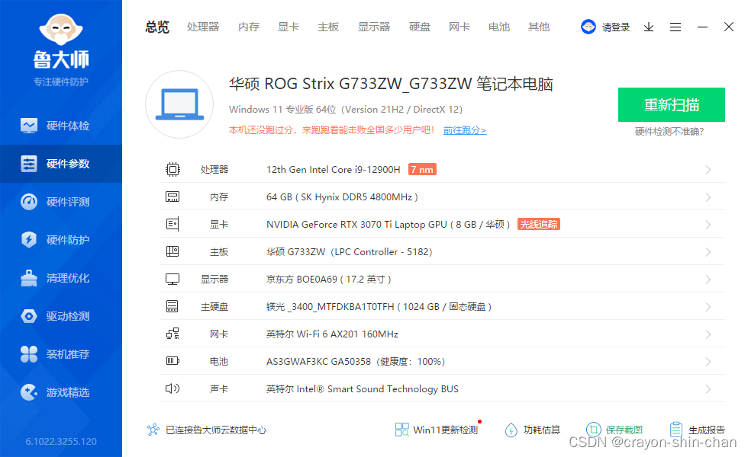748x457 pixels.
Task: Click the processor chip icon
Action: (172, 169)
